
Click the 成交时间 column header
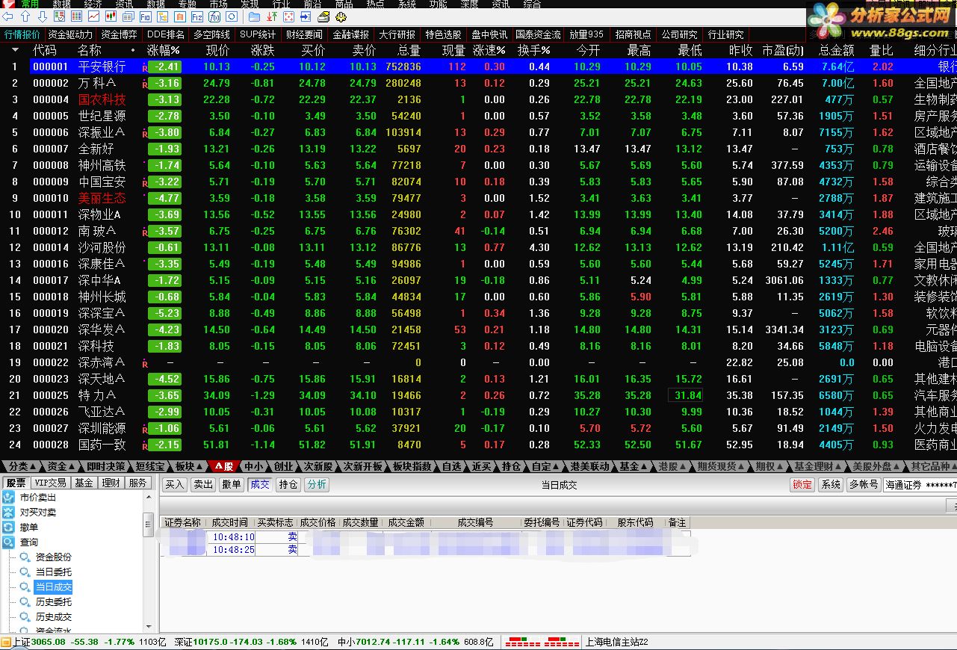pos(229,522)
